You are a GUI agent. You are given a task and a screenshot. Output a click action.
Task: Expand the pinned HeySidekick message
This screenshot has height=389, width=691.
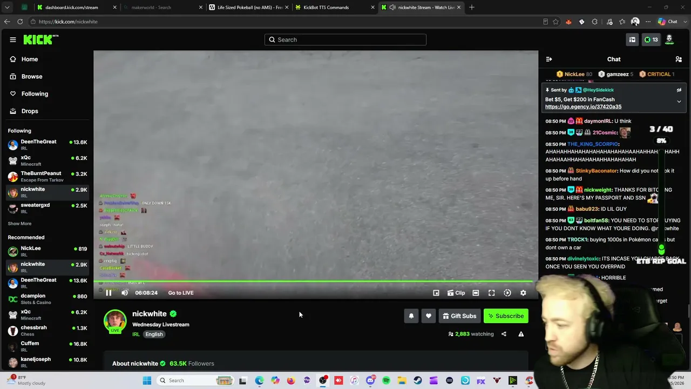[x=679, y=101]
